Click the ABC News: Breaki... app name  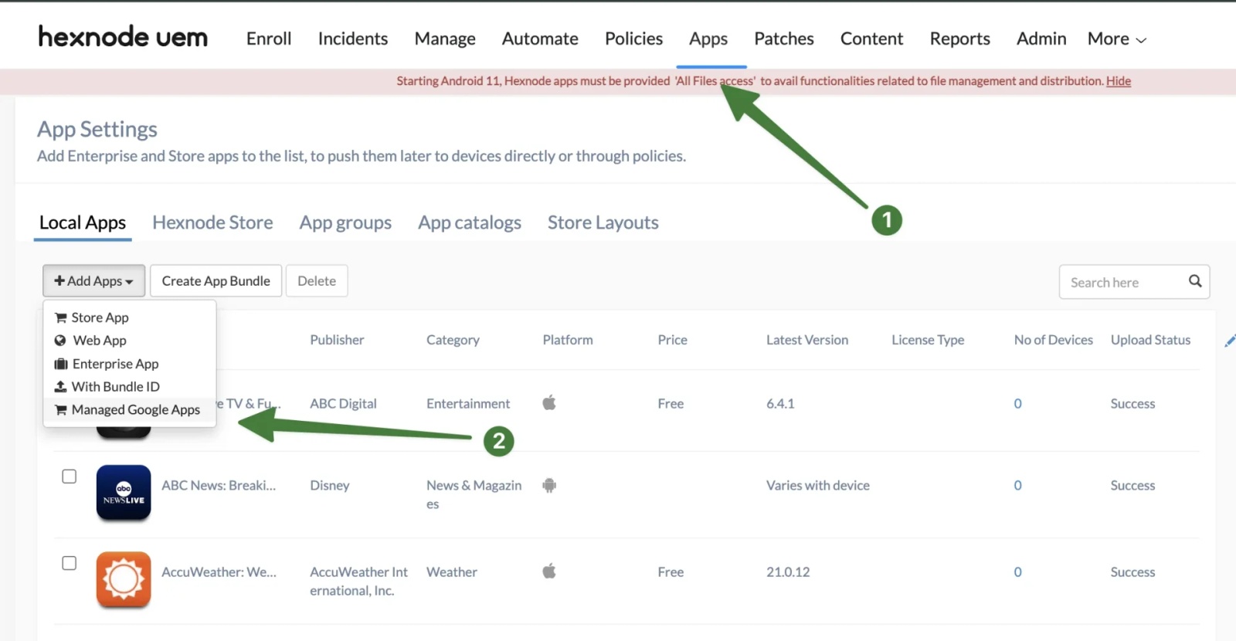pyautogui.click(x=219, y=485)
